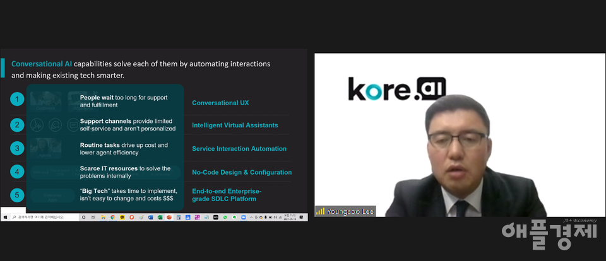This screenshot has width=606, height=261.
Task: Launch File Explorer from the taskbar
Action: click(x=103, y=217)
